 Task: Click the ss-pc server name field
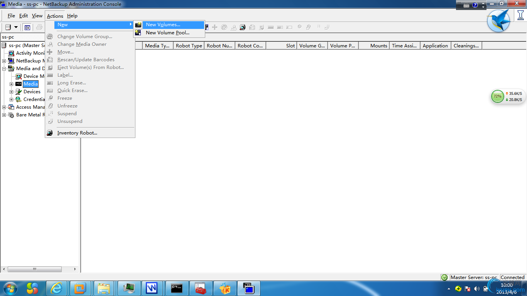pos(23,37)
